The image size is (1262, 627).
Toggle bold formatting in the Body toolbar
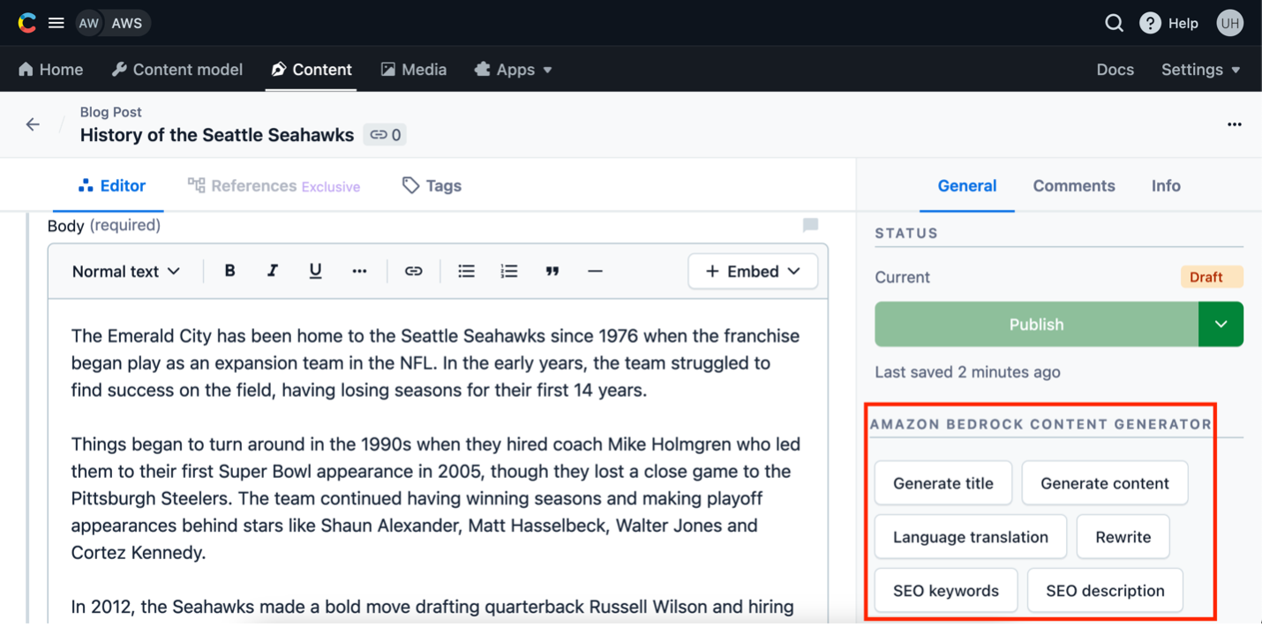point(229,271)
